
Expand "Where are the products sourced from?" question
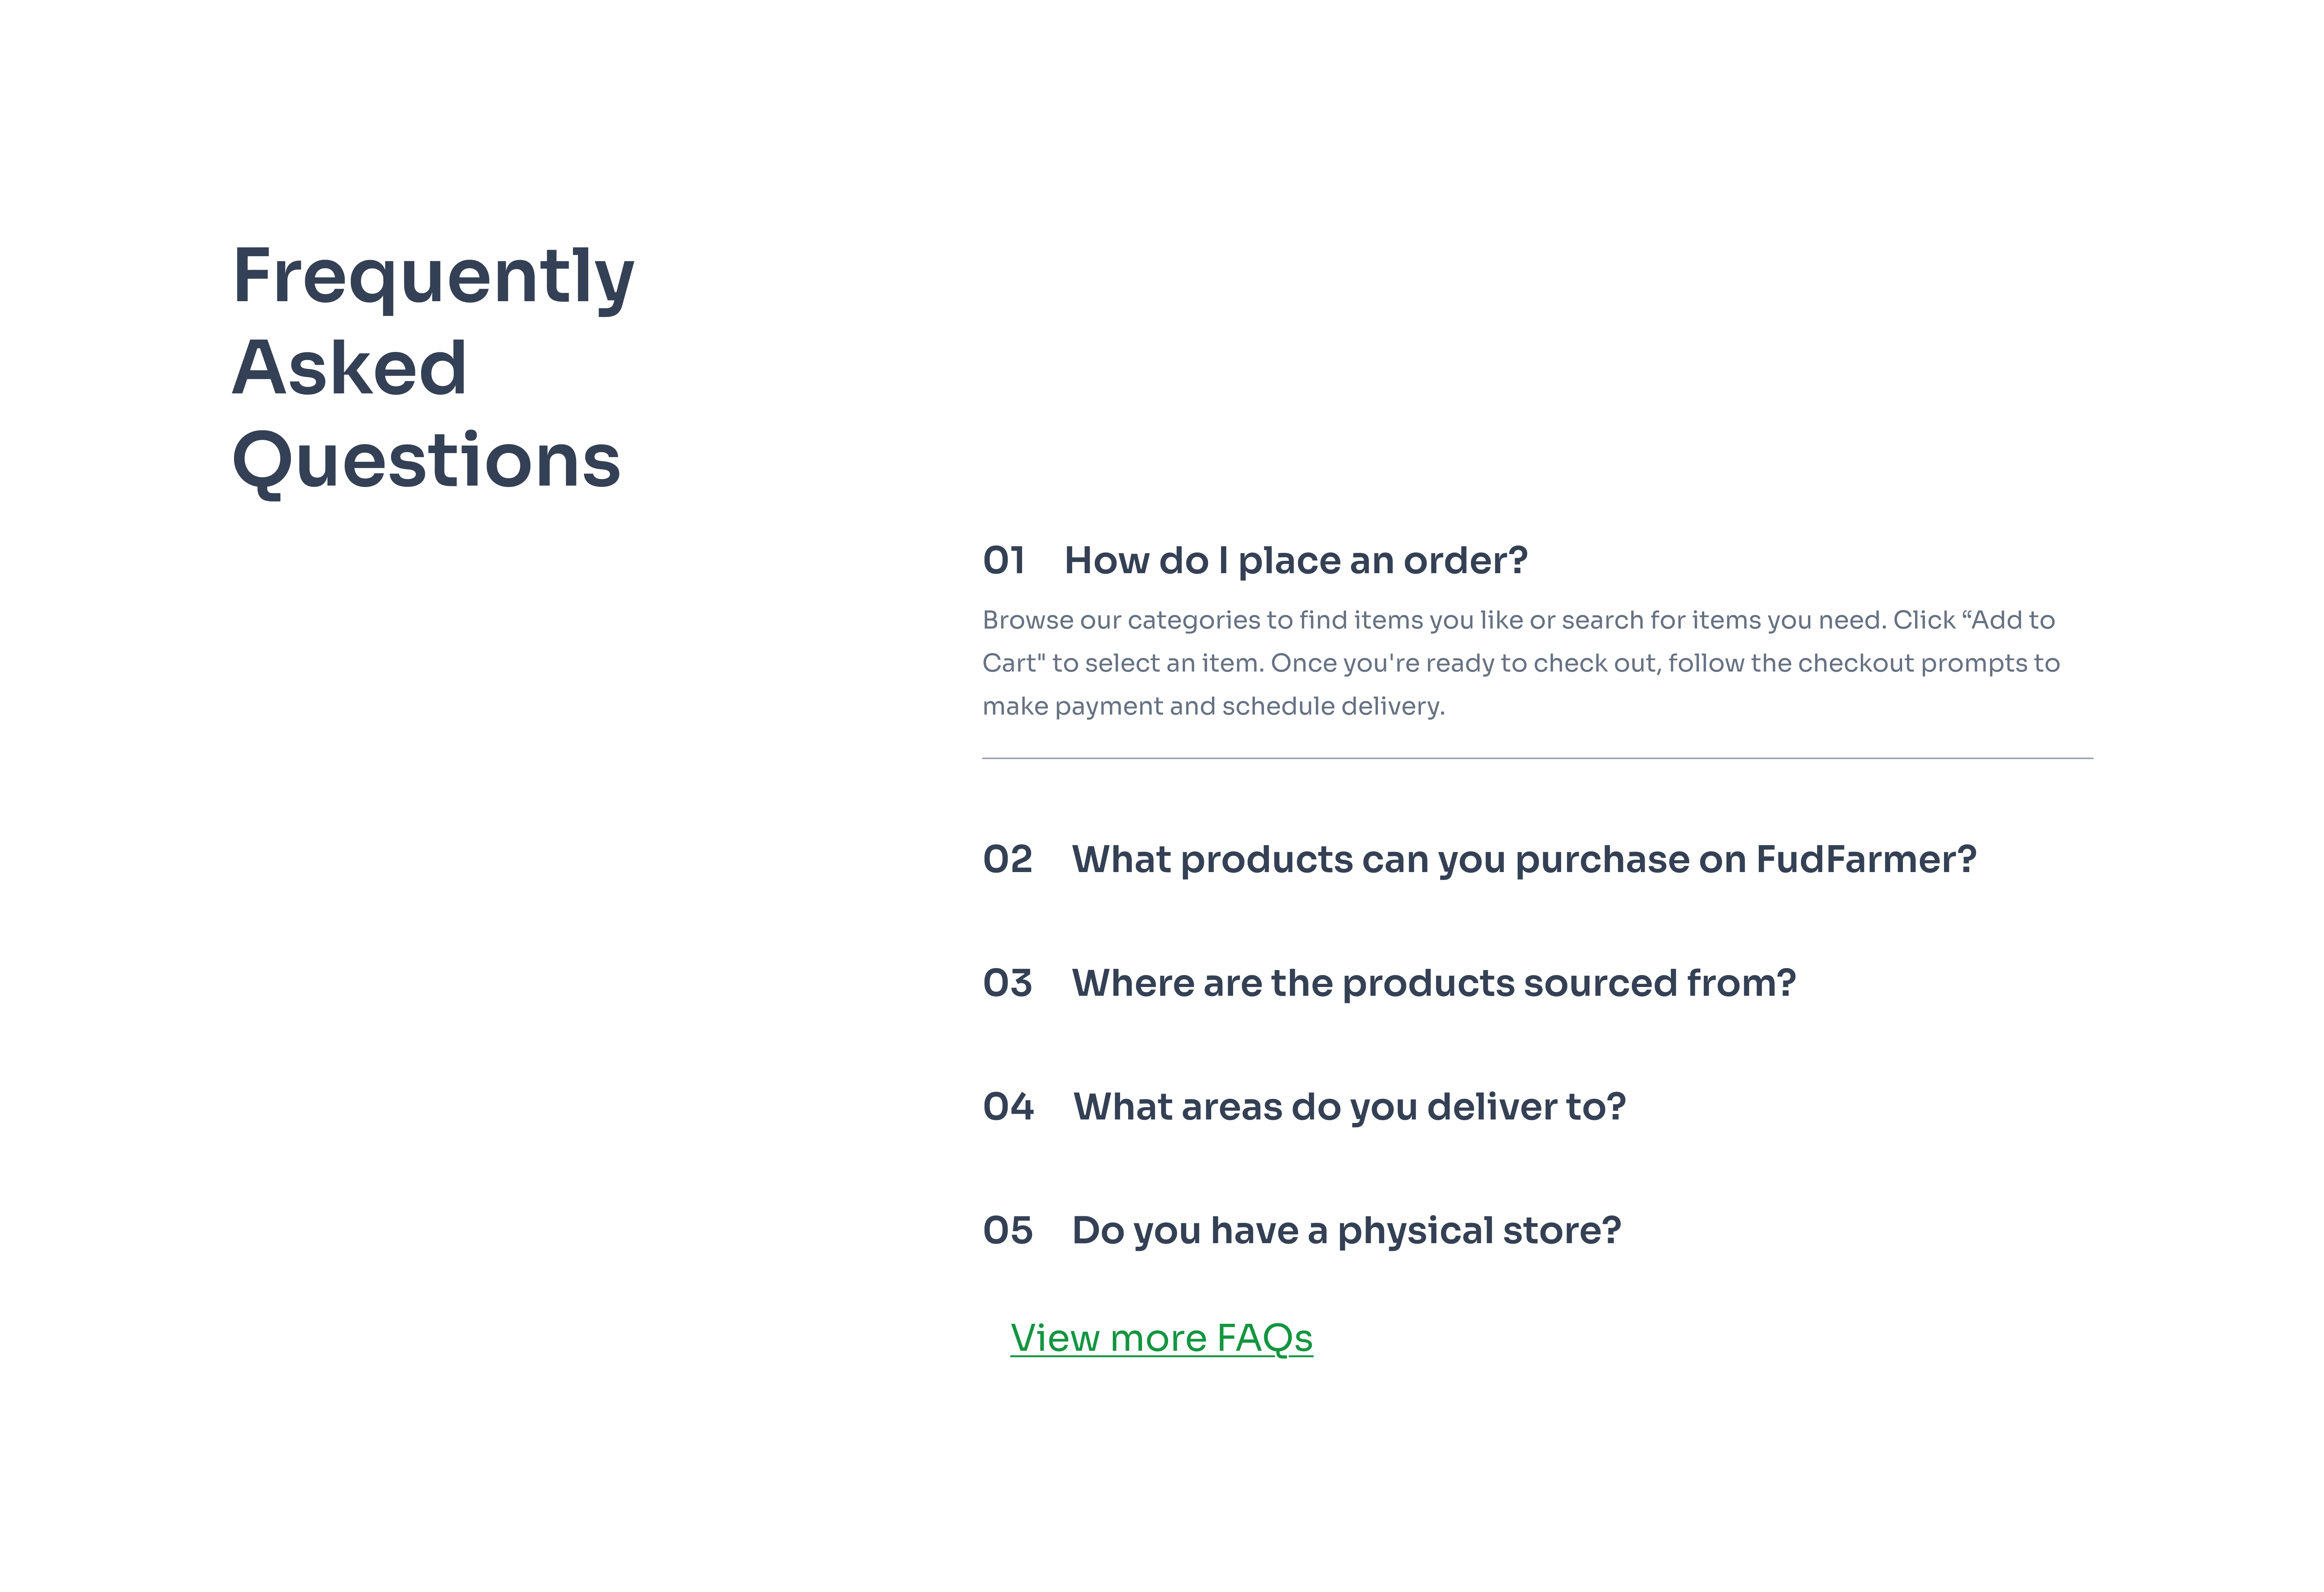coord(1433,984)
